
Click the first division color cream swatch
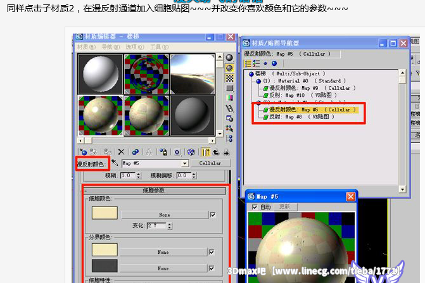(105, 249)
